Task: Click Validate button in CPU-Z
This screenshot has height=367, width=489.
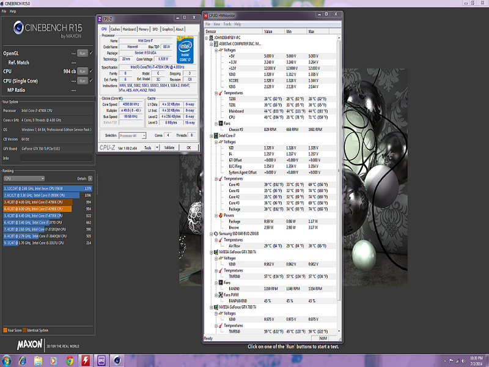Action: coord(169,147)
